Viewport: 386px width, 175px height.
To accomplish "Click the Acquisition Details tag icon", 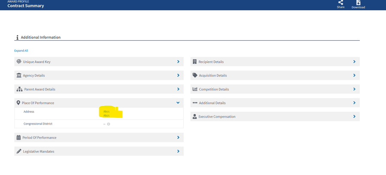I will (195, 75).
